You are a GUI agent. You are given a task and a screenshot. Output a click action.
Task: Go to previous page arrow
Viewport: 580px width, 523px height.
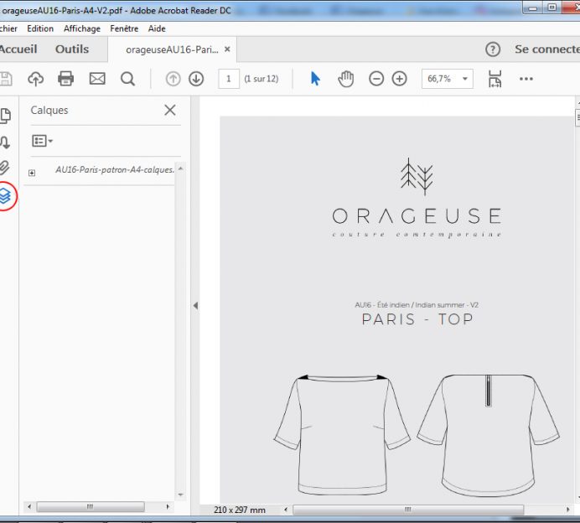click(173, 79)
